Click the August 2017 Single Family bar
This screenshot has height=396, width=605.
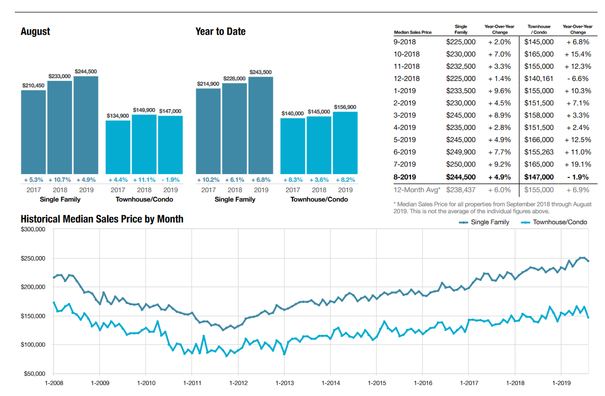[34, 132]
